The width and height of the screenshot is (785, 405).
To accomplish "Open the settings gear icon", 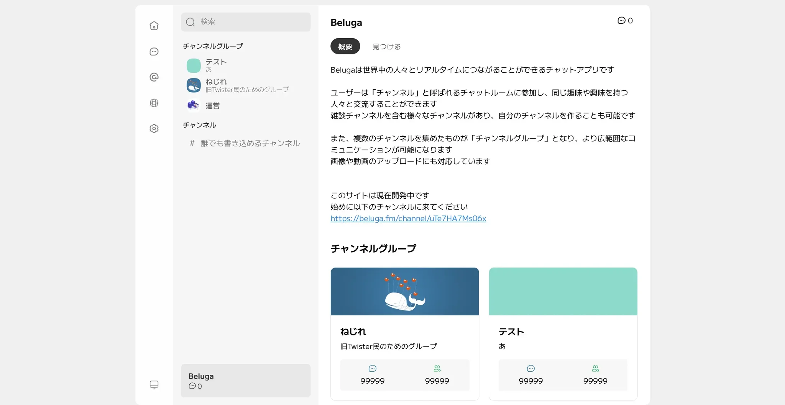I will pos(154,129).
